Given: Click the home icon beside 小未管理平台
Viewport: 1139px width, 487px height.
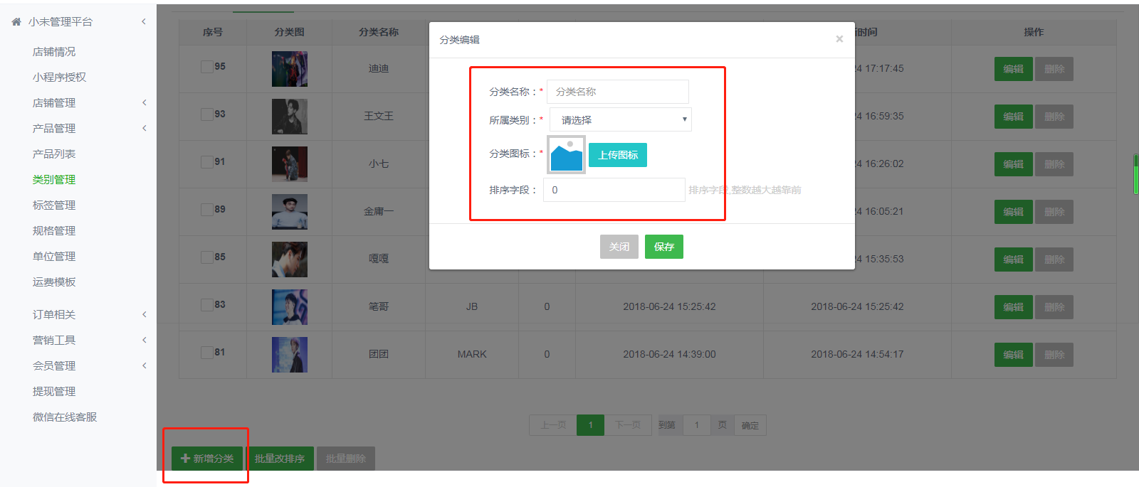Looking at the screenshot, I should pos(16,22).
